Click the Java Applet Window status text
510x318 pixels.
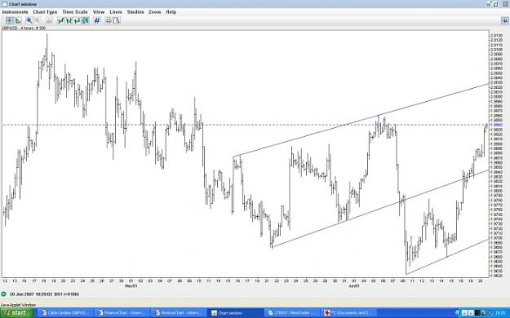(18, 305)
